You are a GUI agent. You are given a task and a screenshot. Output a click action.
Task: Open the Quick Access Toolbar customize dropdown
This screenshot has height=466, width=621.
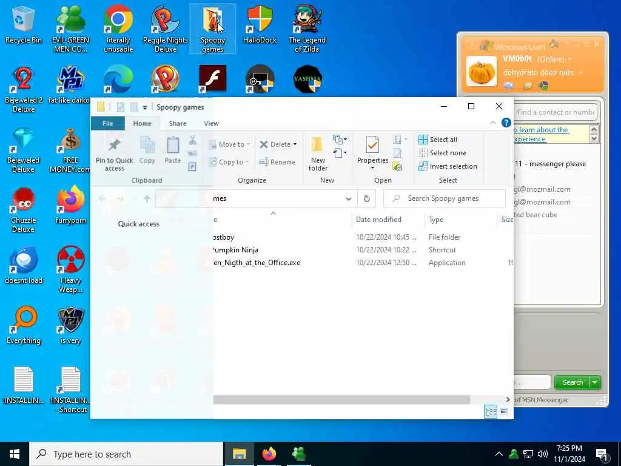145,107
